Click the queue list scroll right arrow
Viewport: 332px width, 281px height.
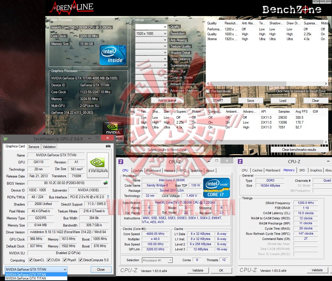tap(326, 83)
